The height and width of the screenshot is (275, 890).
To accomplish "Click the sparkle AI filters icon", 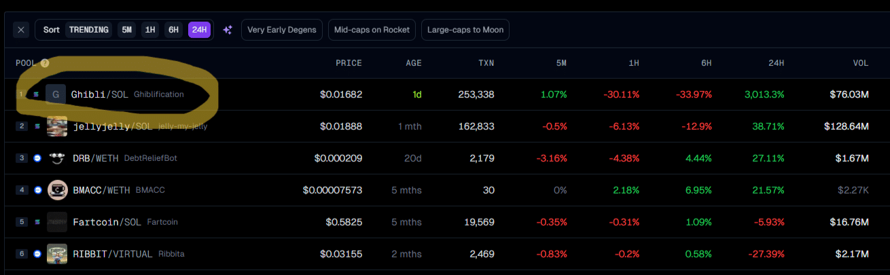I will pyautogui.click(x=228, y=30).
